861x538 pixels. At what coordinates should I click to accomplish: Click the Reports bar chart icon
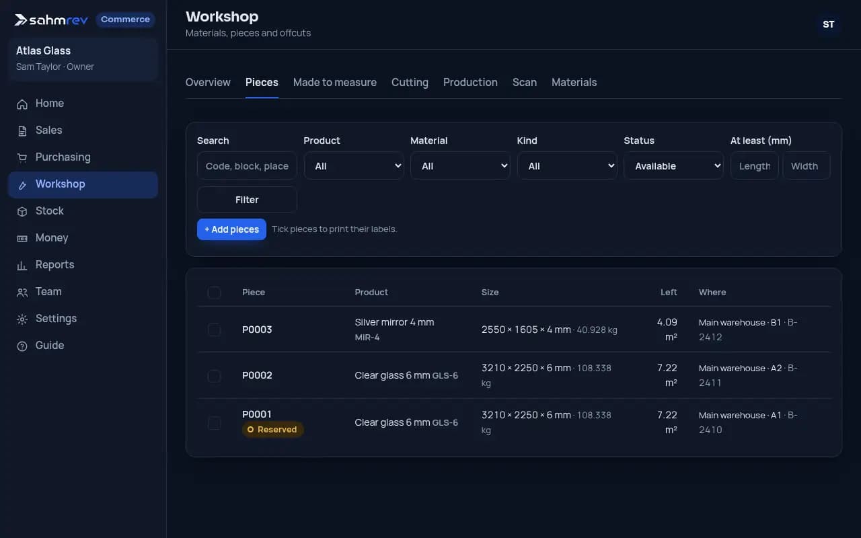[x=22, y=265]
